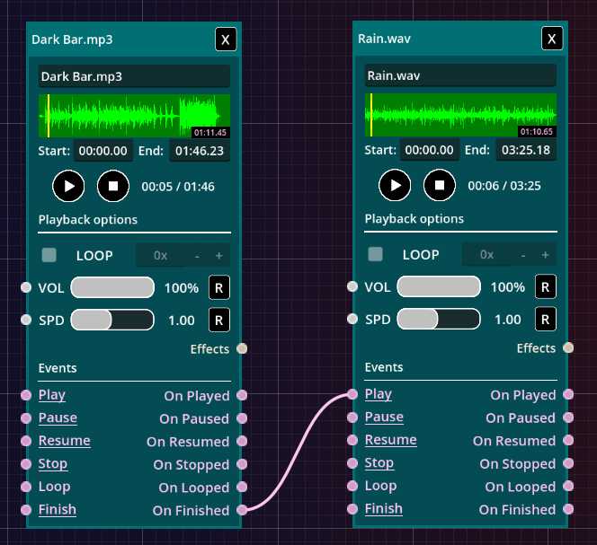Increase loop count on Dark Bar.mp3

tap(218, 255)
